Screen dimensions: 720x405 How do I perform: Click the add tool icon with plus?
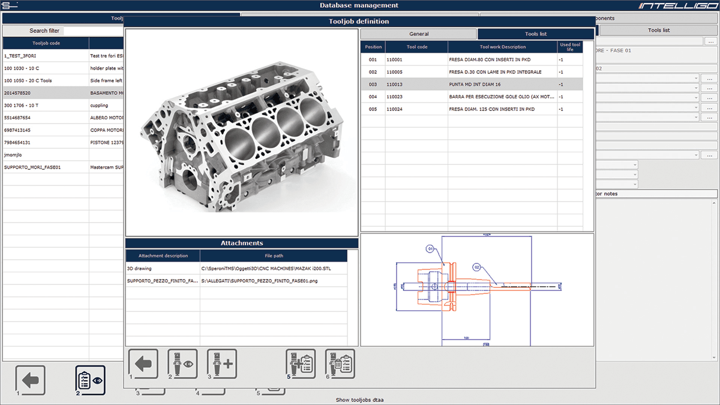point(222,364)
